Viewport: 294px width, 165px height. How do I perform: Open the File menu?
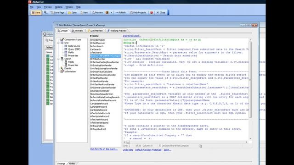[32, 7]
